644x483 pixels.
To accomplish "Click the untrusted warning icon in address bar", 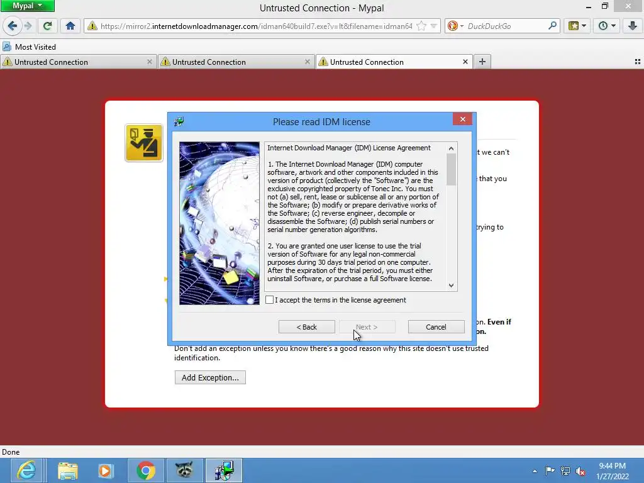I will coord(92,26).
